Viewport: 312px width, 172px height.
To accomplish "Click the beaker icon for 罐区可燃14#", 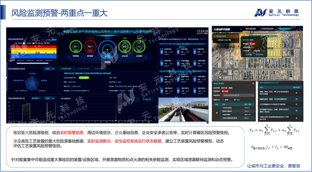I will [x=194, y=90].
